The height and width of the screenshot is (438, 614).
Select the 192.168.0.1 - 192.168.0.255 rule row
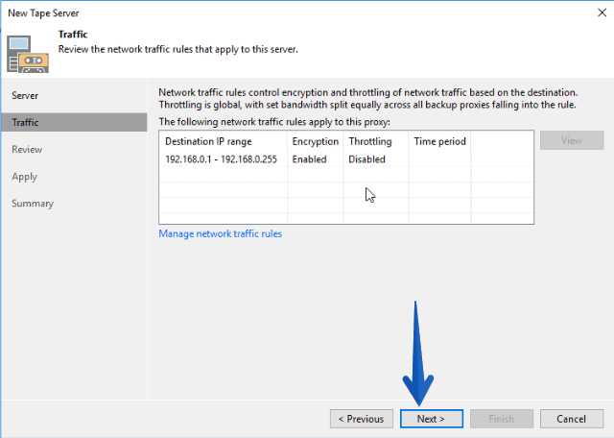[x=346, y=159]
